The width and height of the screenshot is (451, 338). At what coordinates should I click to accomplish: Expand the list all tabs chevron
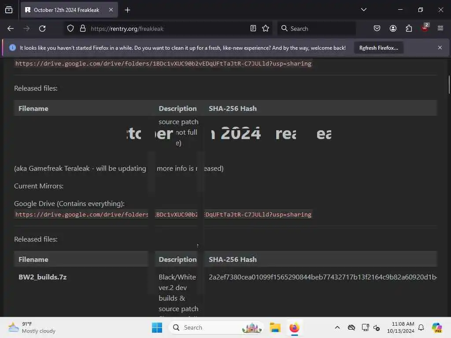point(363,10)
